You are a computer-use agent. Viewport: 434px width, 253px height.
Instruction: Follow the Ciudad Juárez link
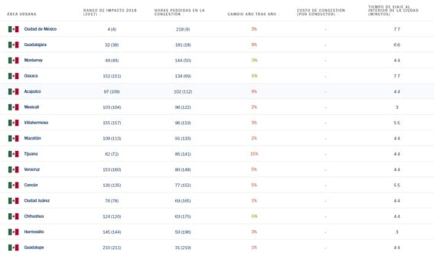37,201
